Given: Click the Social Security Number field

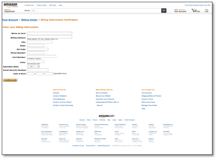Looking at the screenshot, I should [x=38, y=70].
